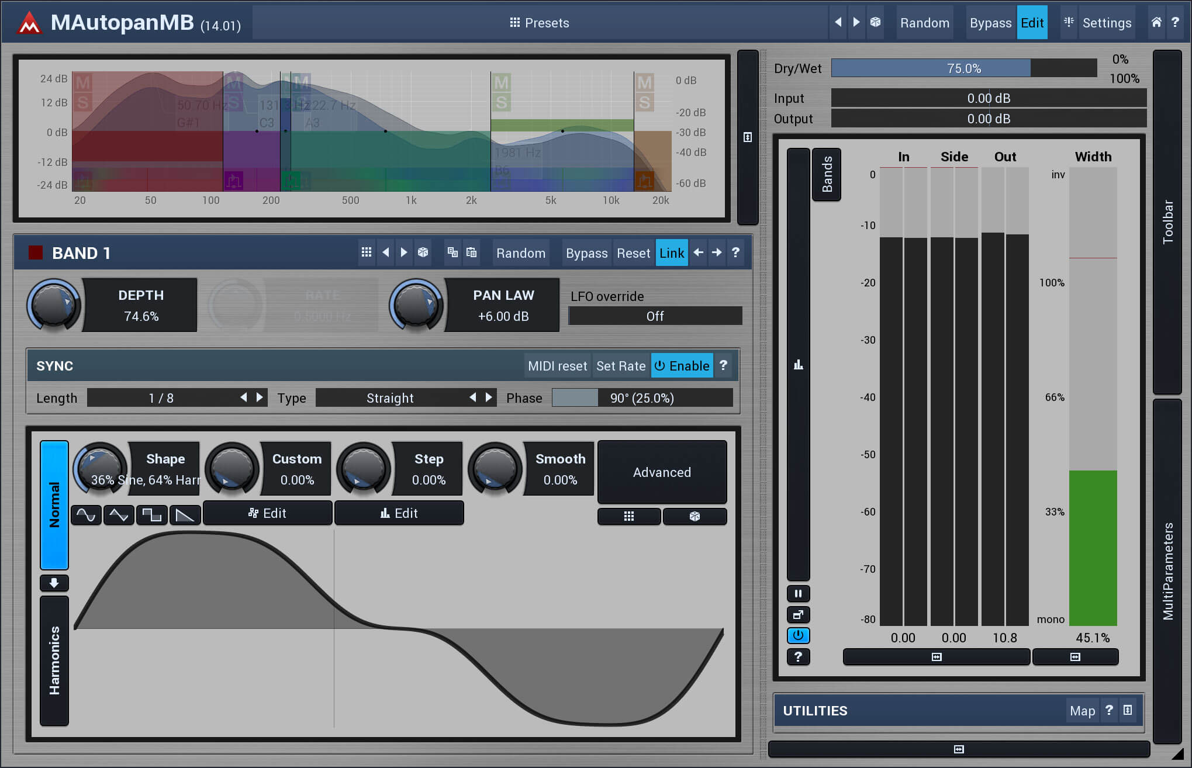Viewport: 1192px width, 768px height.
Task: Click the Step sequencer Edit button
Action: [x=399, y=513]
